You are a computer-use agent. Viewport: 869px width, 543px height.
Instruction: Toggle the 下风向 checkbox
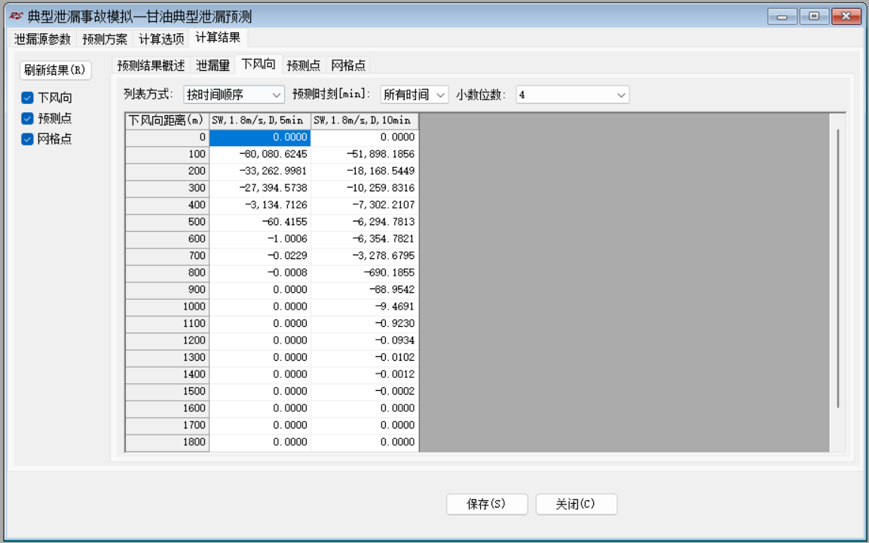27,98
